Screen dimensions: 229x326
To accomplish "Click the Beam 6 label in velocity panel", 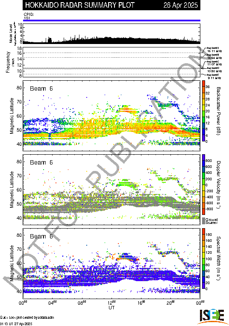I will pyautogui.click(x=41, y=162).
